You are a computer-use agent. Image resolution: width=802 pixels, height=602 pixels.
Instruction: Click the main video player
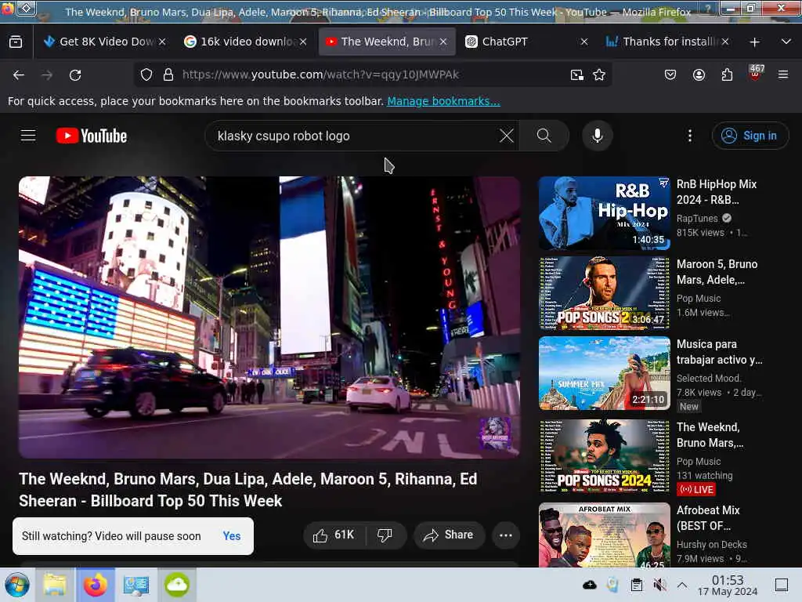pos(269,317)
